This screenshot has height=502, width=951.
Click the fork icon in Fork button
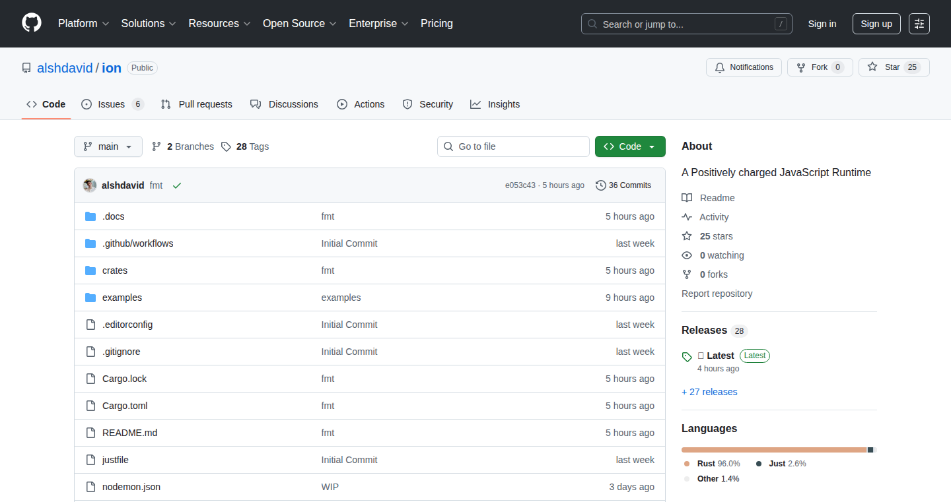click(x=801, y=67)
